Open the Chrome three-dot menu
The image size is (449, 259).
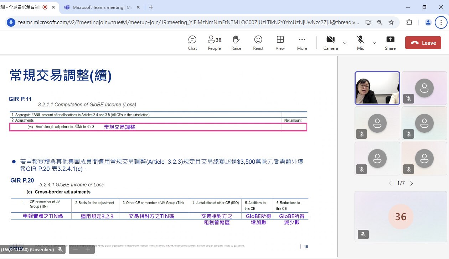pyautogui.click(x=441, y=22)
